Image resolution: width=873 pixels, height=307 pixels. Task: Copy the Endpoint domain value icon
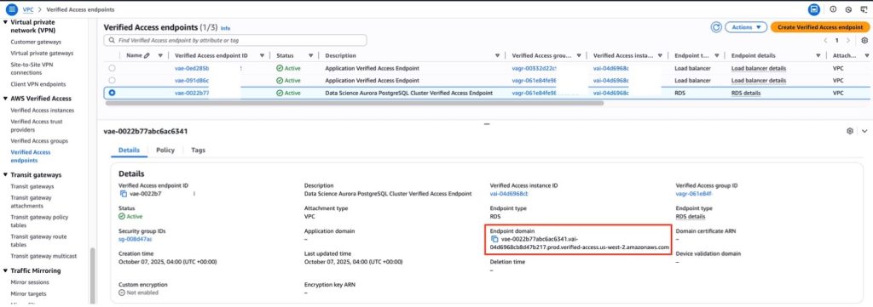(x=494, y=239)
